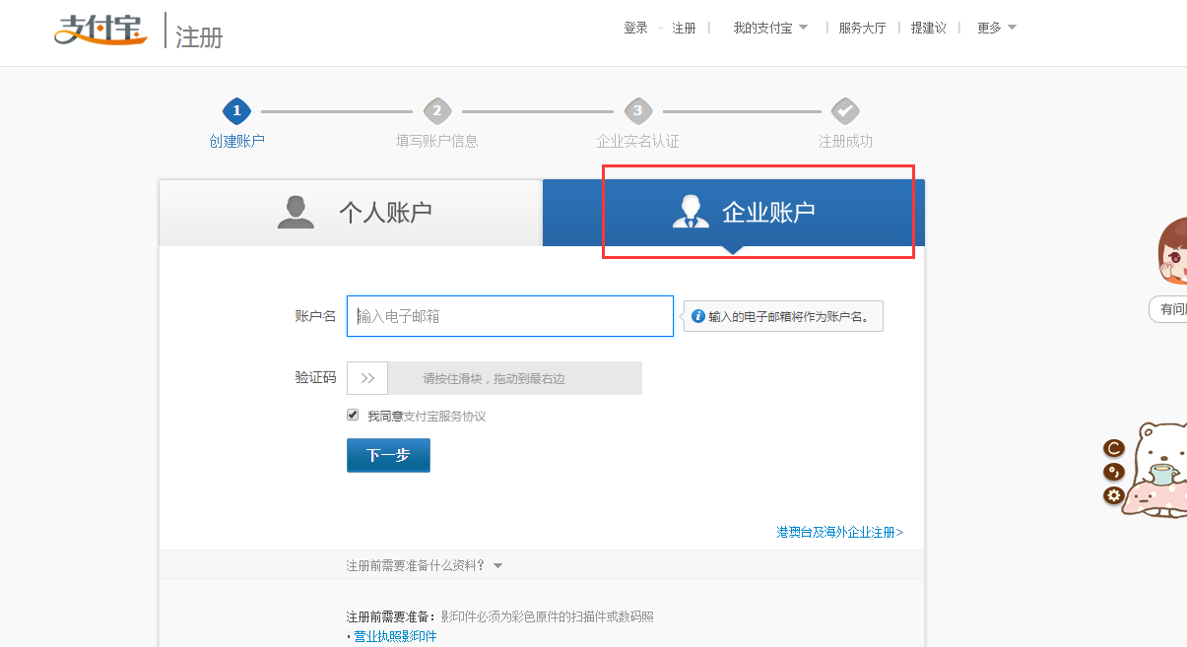Click the 输入的电子邮箱将作为账户名 tooltip
Screen dimensions: 1187x647
tap(783, 316)
